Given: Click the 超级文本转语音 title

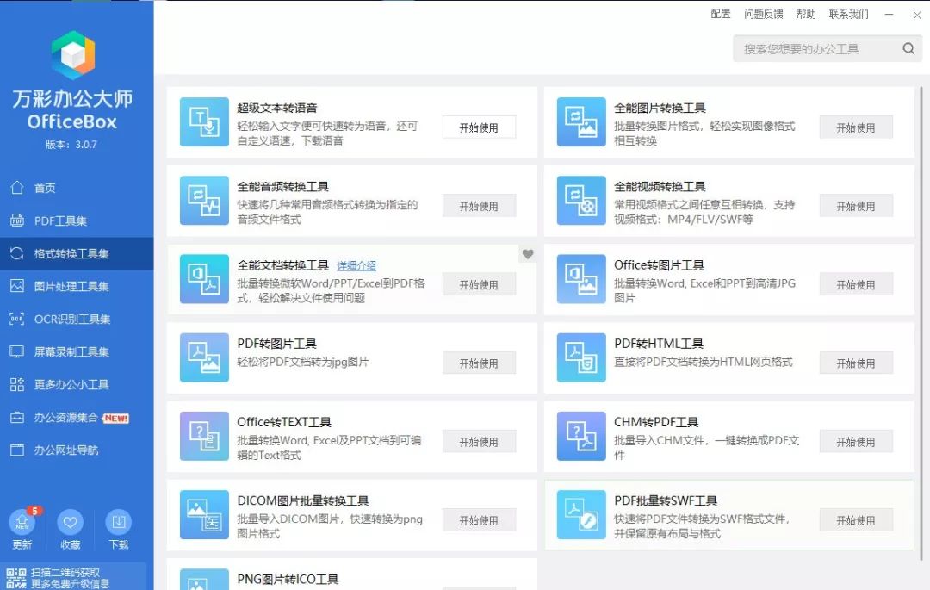Looking at the screenshot, I should 277,108.
